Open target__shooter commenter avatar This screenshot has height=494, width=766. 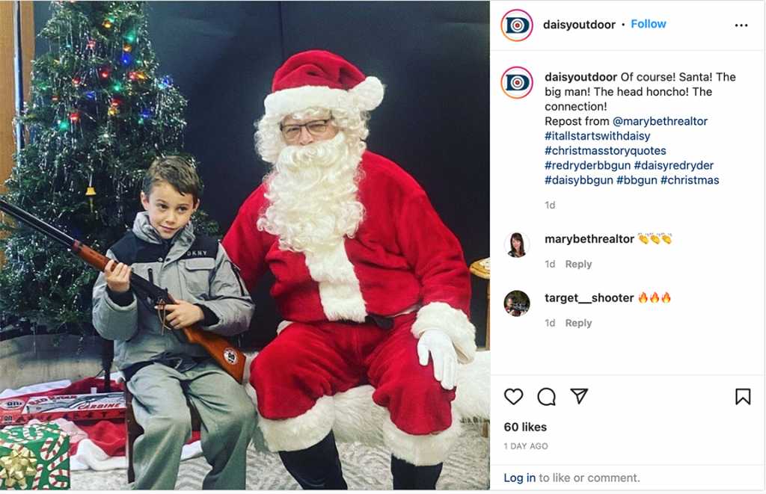point(517,303)
